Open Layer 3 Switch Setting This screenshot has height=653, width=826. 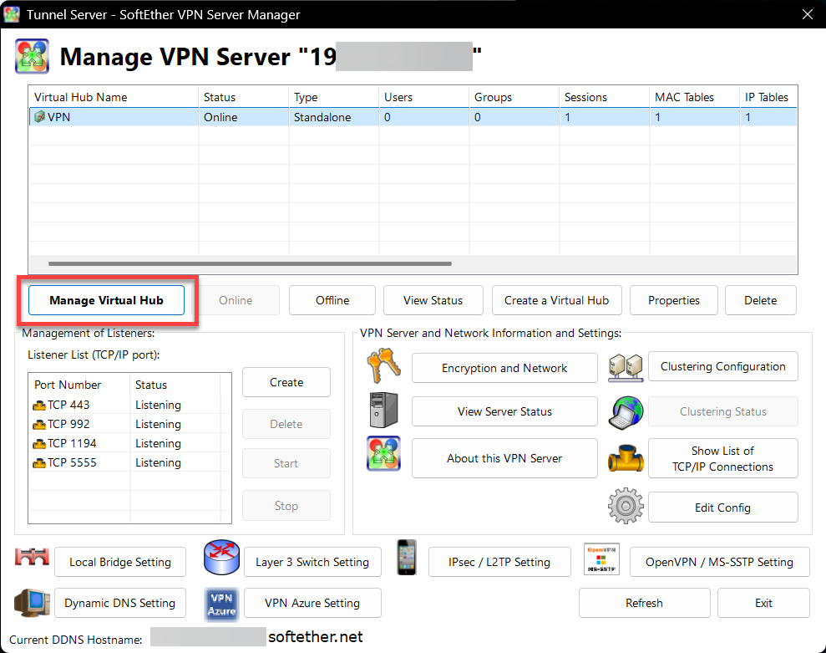tap(312, 562)
